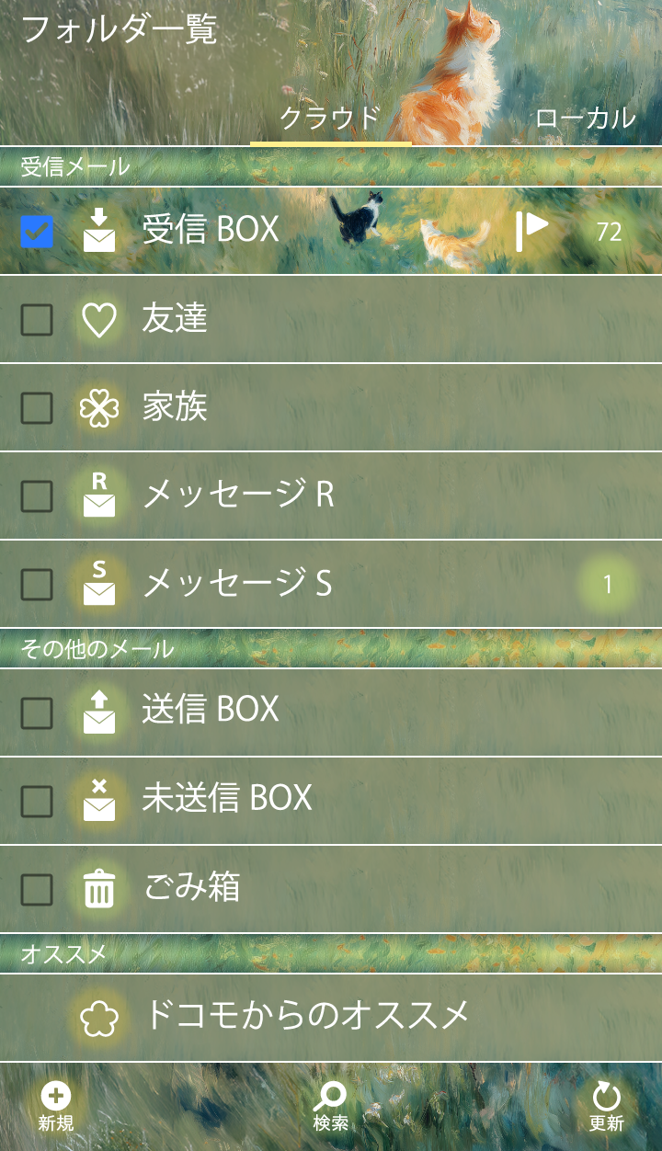Screen dimensions: 662x1151
Task: Open 検索 search at the bottom
Action: click(x=330, y=1106)
